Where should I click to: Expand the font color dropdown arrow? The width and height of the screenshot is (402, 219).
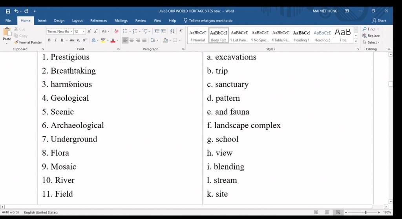tap(117, 40)
